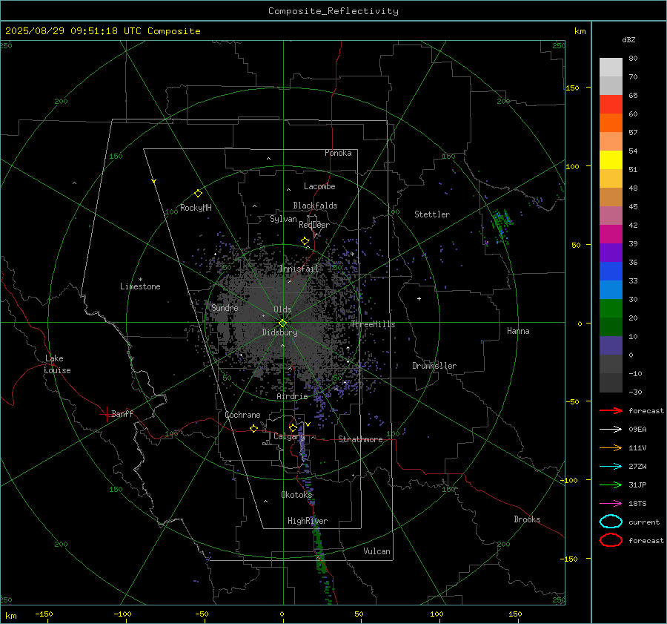Click the HighRiver town label
Viewport: 667px width, 624px height.
coord(308,521)
